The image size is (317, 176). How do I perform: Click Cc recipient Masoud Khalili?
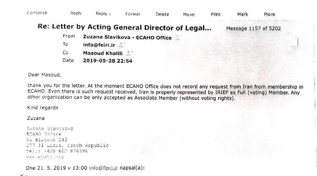pos(103,53)
